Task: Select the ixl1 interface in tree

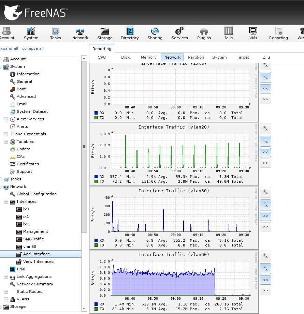Action: (26, 224)
